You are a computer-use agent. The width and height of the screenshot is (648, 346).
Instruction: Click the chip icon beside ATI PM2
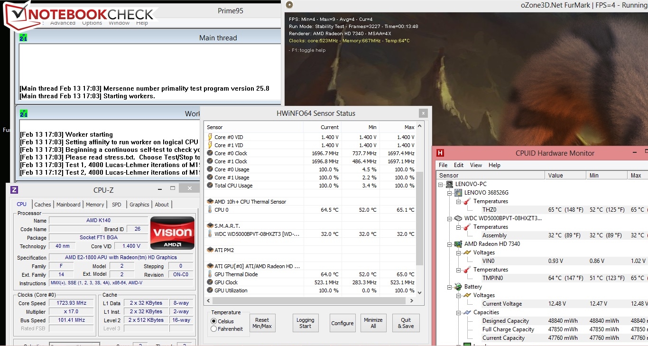(x=210, y=250)
